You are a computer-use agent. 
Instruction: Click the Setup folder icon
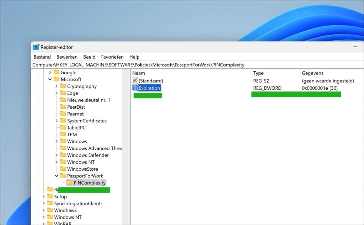[x=50, y=196]
